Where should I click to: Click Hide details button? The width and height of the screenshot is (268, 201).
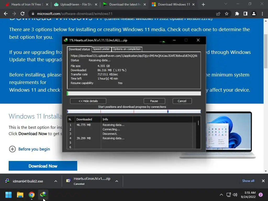[x=88, y=101]
